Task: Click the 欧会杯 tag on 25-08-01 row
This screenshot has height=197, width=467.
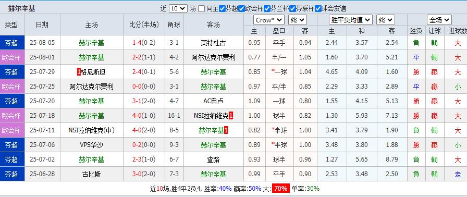Action: (12, 57)
